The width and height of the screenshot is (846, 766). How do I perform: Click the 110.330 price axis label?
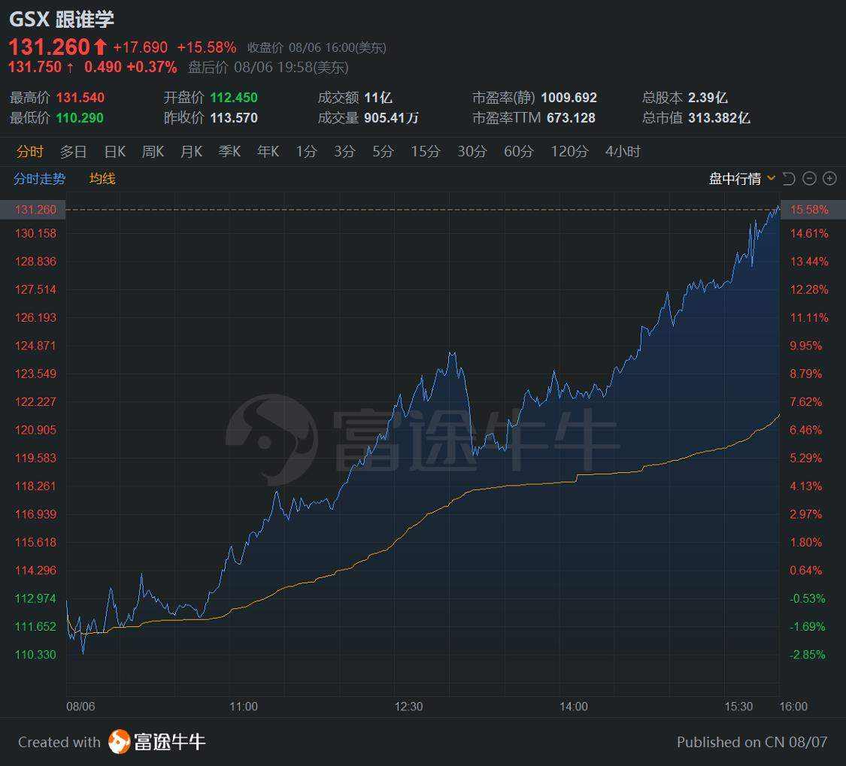pyautogui.click(x=35, y=654)
